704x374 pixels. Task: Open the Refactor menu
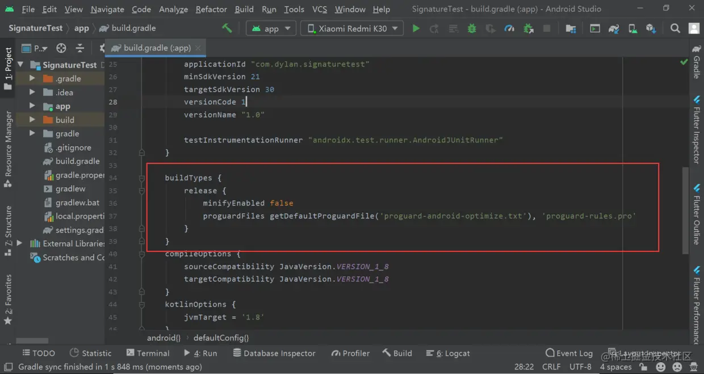pyautogui.click(x=211, y=9)
